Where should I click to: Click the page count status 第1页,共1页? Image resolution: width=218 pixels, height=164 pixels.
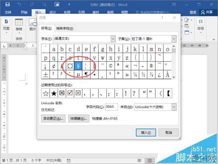(x=14, y=161)
